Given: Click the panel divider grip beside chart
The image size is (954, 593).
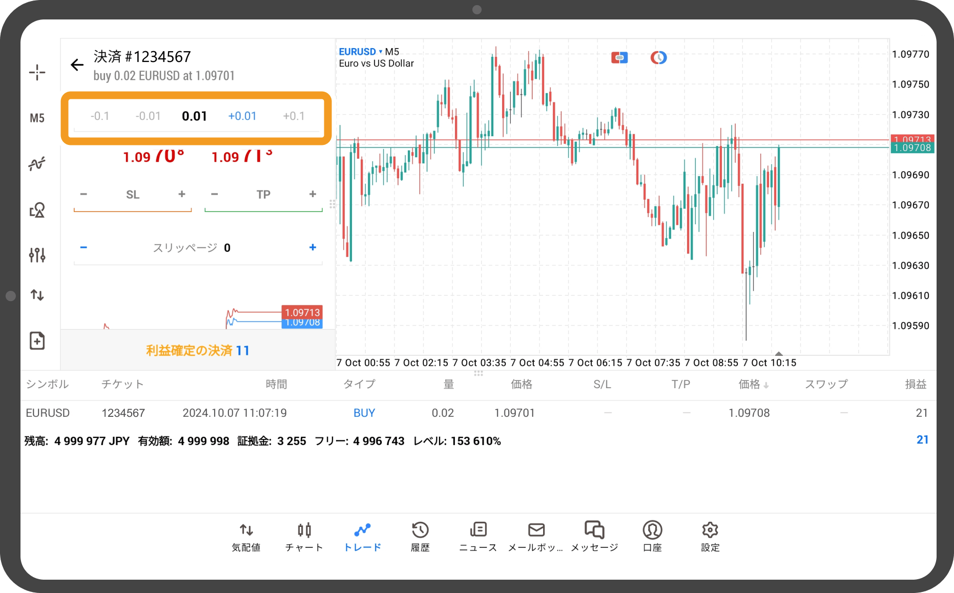Looking at the screenshot, I should pyautogui.click(x=332, y=204).
